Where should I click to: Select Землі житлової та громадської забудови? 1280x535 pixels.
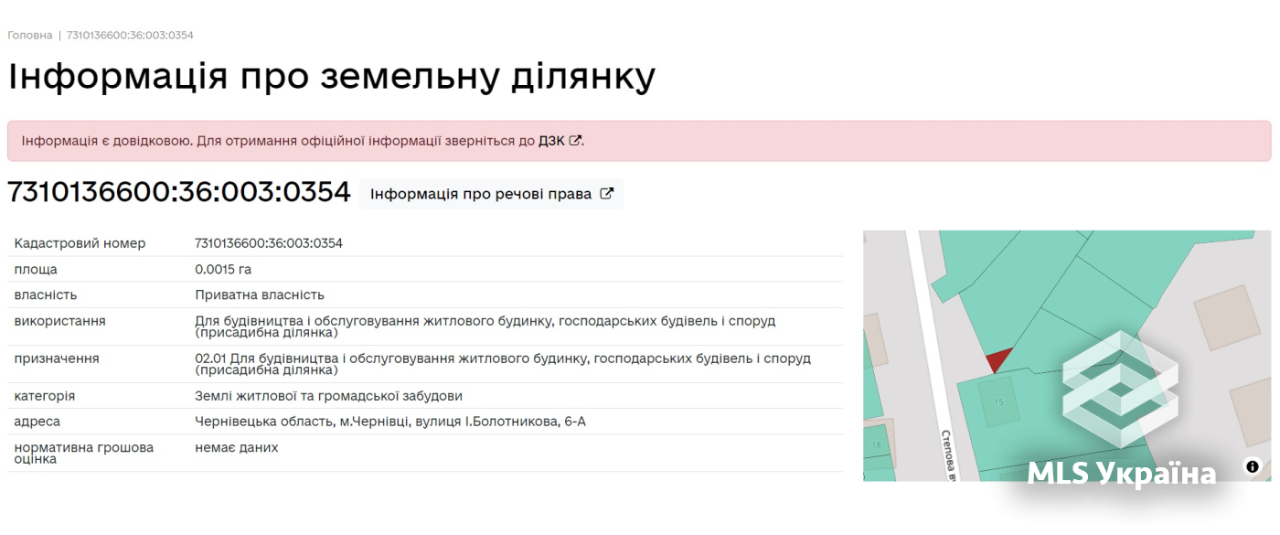pos(328,396)
